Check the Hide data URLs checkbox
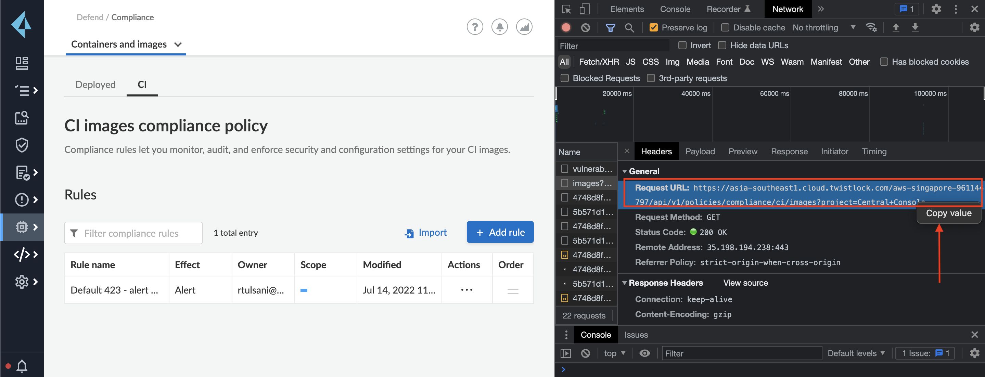The image size is (985, 377). [722, 45]
